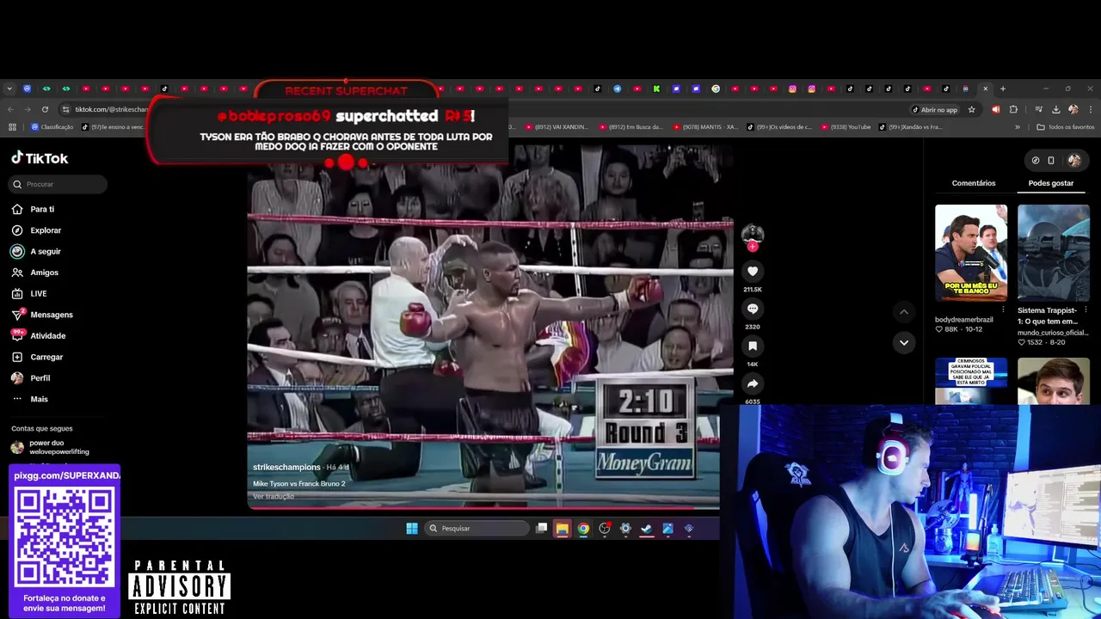
Task: Click Ver tradução under the caption
Action: tap(274, 496)
